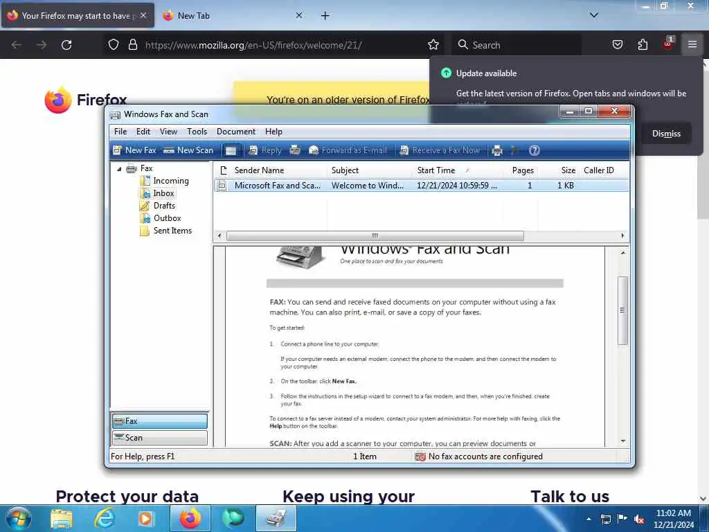Sort by Subject column header
Screen dimensions: 709x532
[x=370, y=170]
